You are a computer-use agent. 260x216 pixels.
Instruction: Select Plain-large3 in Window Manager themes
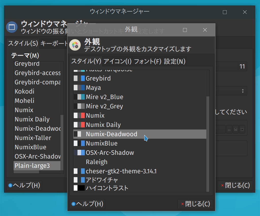pyautogui.click(x=37, y=165)
